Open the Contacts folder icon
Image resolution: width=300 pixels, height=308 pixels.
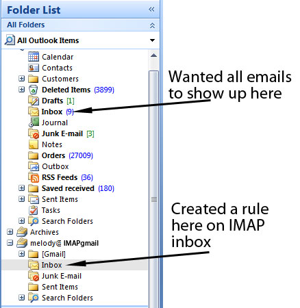point(34,68)
